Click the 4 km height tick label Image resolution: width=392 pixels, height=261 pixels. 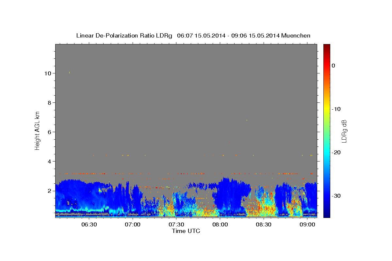pos(49,161)
